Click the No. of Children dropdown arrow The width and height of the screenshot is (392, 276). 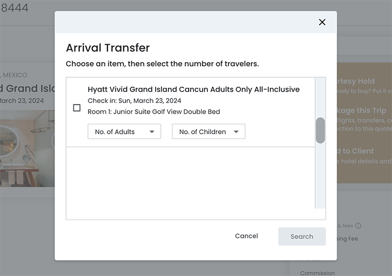(x=236, y=132)
